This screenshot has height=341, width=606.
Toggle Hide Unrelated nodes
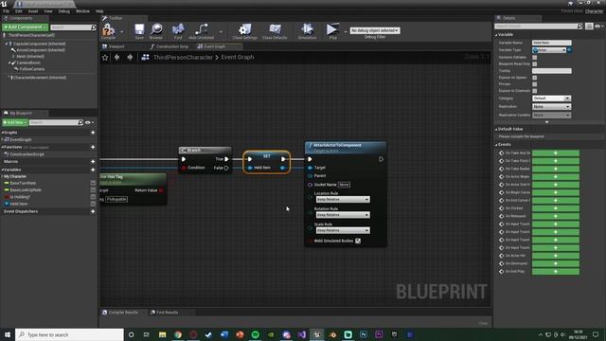pyautogui.click(x=202, y=31)
